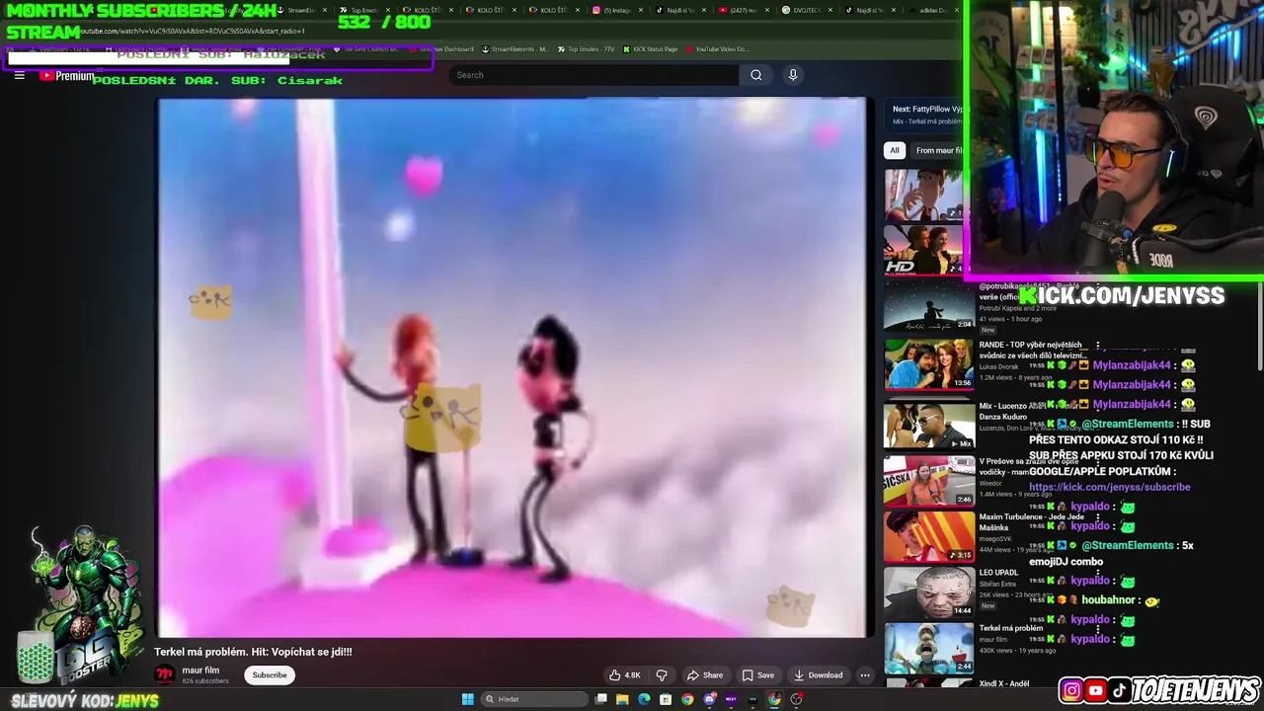1264x711 pixels.
Task: Open maur film channel avatar
Action: [165, 675]
